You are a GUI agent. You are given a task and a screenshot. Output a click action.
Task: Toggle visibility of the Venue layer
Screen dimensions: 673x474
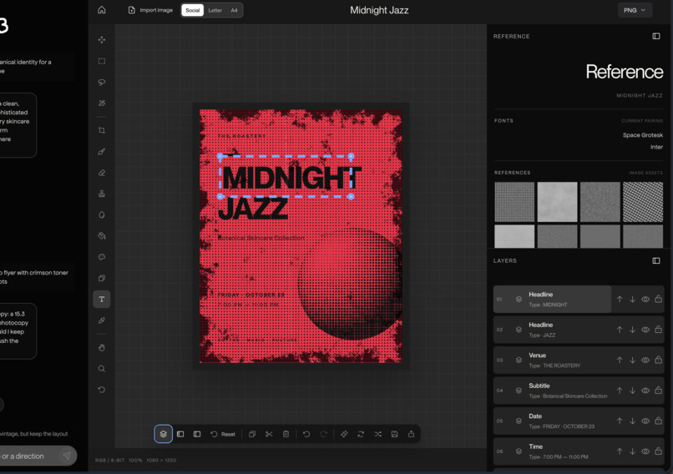coord(645,361)
